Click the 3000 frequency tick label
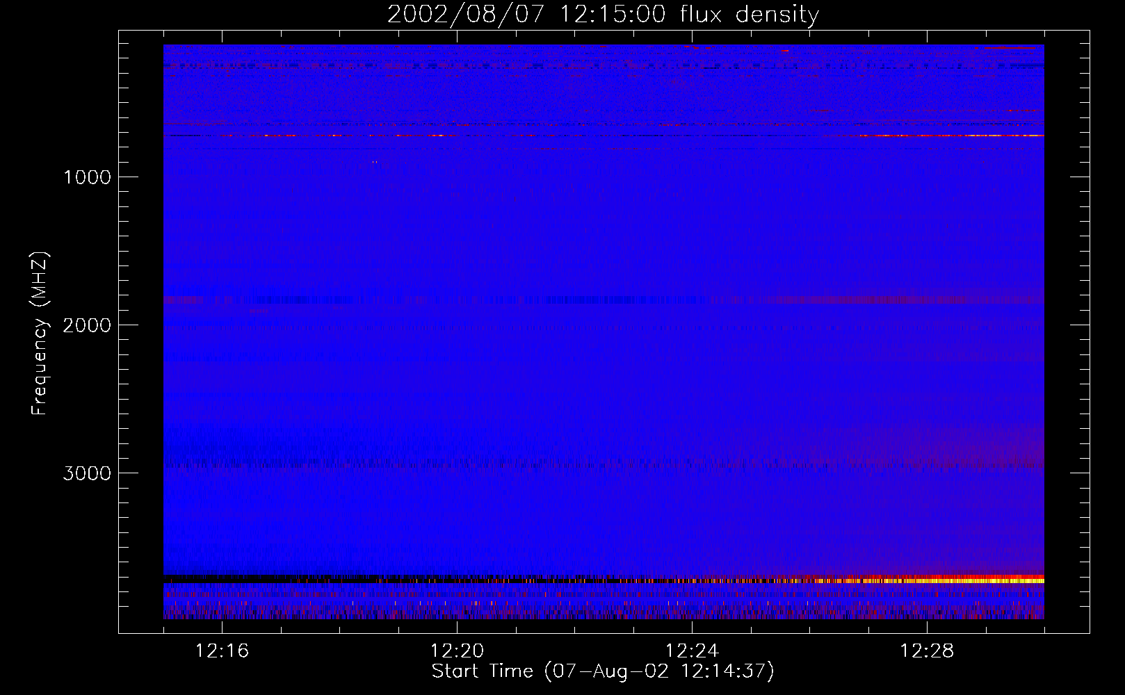 88,473
